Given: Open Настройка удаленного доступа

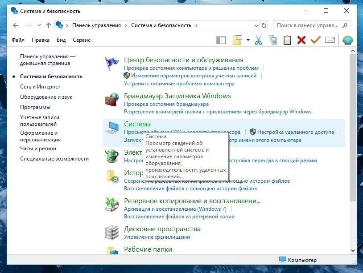Looking at the screenshot, I should (296, 132).
